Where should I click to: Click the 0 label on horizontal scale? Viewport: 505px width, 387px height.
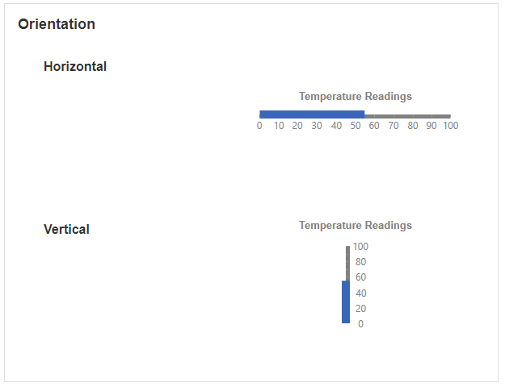coord(259,125)
